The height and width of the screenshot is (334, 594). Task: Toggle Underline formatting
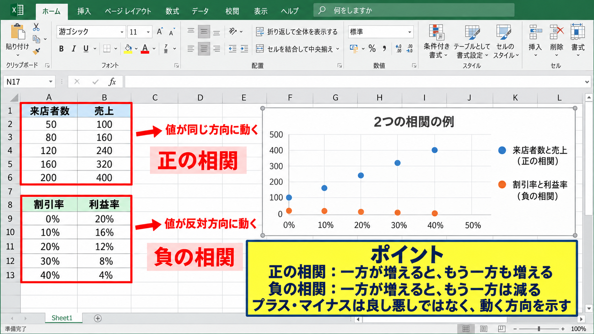click(x=86, y=49)
